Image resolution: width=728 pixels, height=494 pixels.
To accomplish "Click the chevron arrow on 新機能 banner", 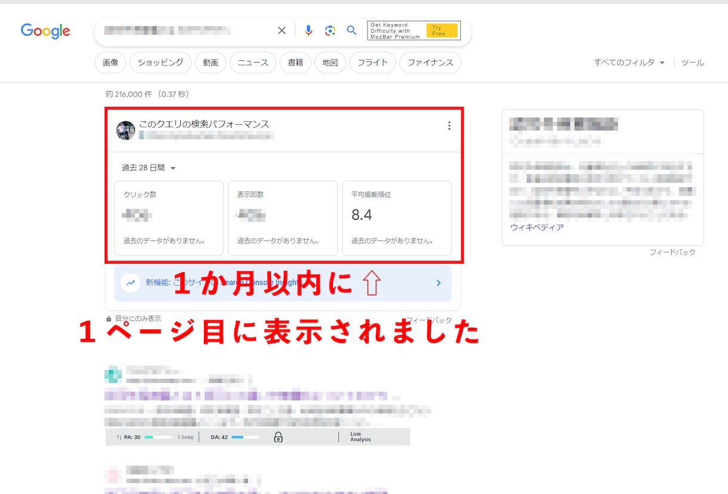I will click(439, 283).
